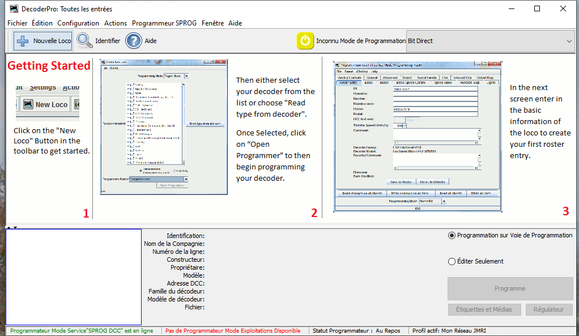
Task: Click the DecoderPro locomotive title icon
Action: point(14,8)
